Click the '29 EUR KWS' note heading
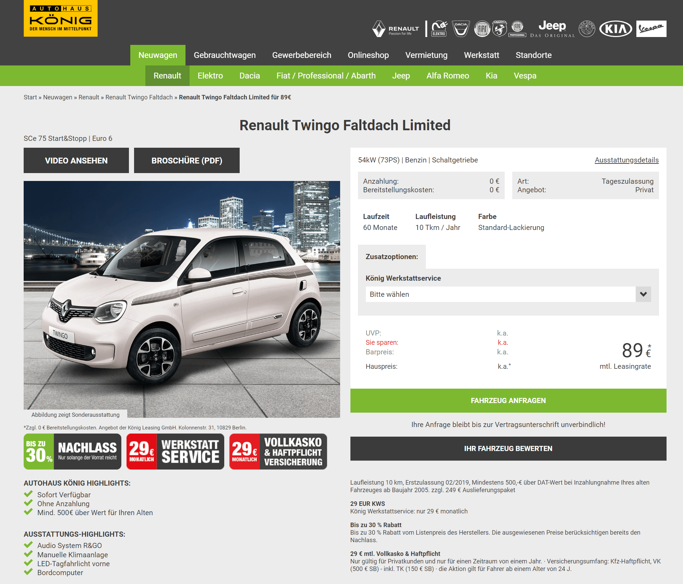The height and width of the screenshot is (584, 683). [x=368, y=504]
